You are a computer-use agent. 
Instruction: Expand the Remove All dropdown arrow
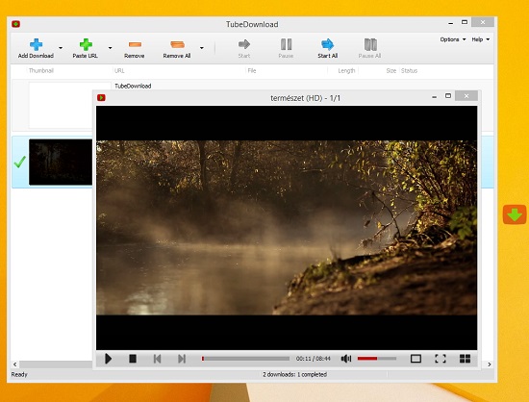[202, 48]
